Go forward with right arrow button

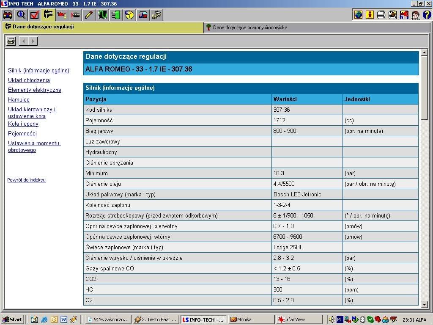click(x=33, y=41)
